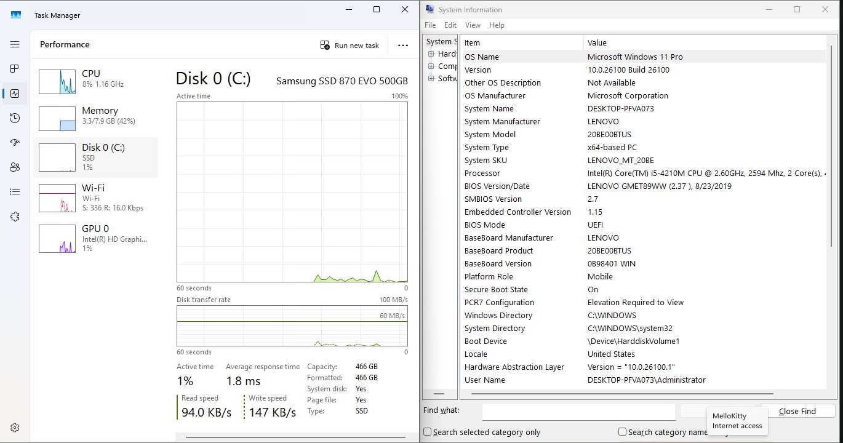Open the Details page in Task Manager
This screenshot has height=443, width=843.
point(15,192)
